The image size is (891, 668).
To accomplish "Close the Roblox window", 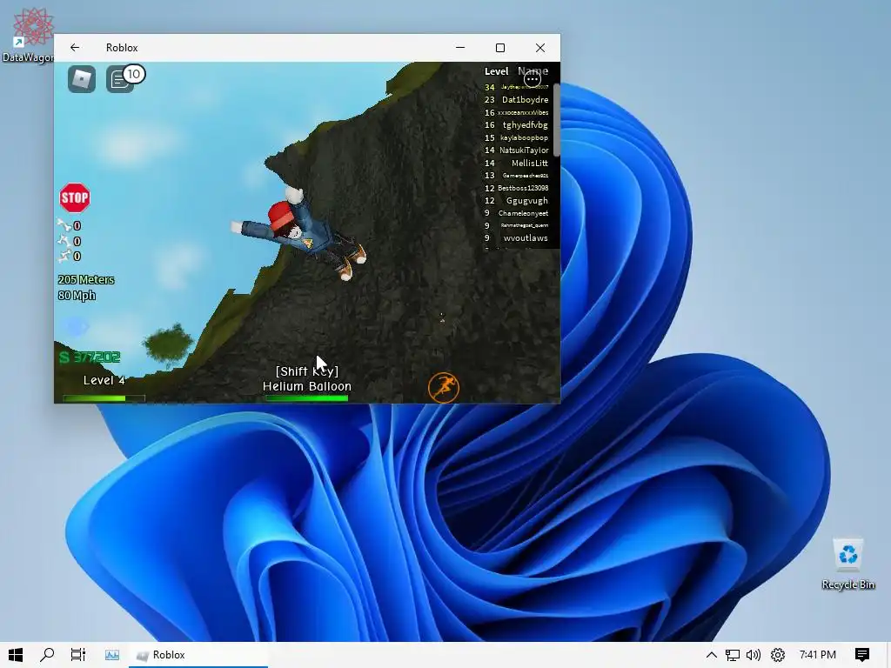I will pos(540,48).
